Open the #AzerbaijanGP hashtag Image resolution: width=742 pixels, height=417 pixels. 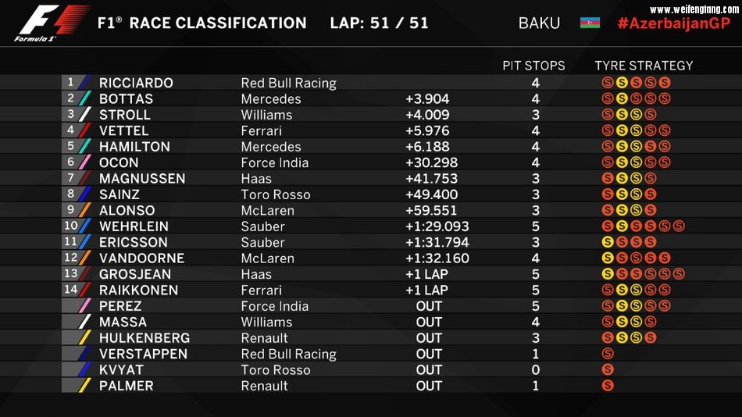pyautogui.click(x=673, y=23)
